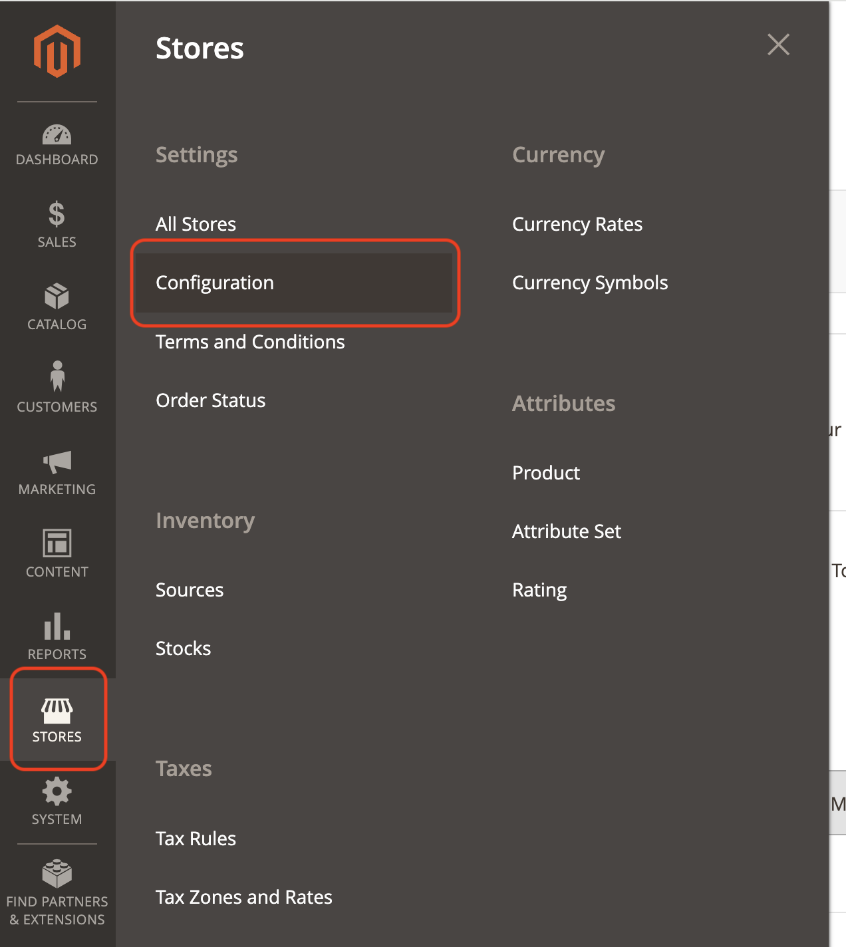The height and width of the screenshot is (947, 846).
Task: Open Product attributes
Action: click(x=545, y=472)
